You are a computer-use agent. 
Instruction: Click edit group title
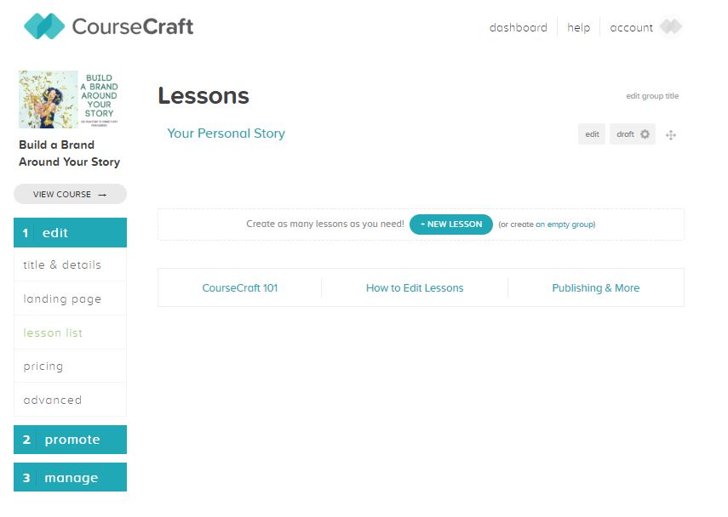[x=652, y=96]
